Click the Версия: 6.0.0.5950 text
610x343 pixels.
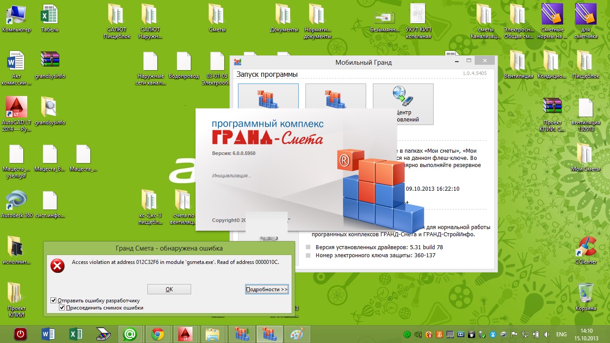point(234,153)
